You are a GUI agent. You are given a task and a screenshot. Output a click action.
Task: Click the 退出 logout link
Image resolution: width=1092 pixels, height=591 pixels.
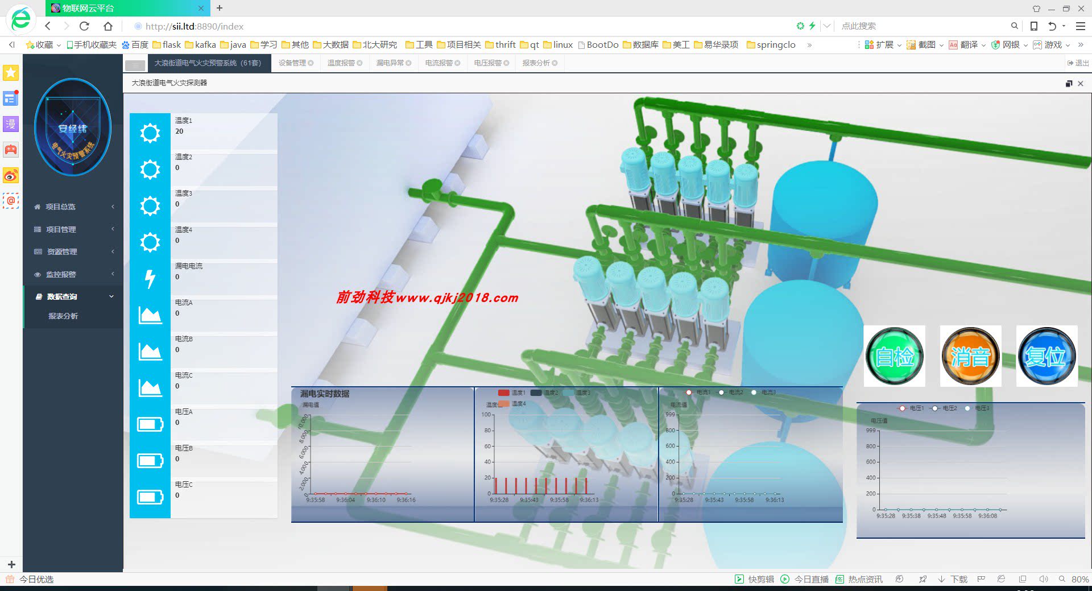1078,63
